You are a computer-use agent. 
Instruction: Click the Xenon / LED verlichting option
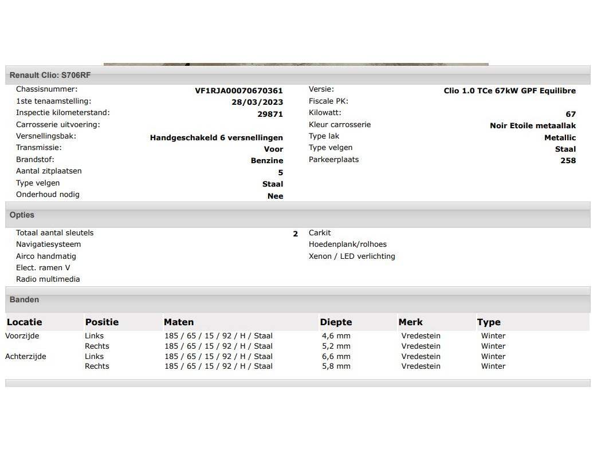click(x=352, y=256)
